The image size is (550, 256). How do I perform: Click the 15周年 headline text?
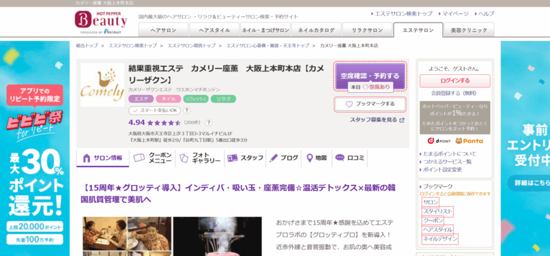[238, 193]
